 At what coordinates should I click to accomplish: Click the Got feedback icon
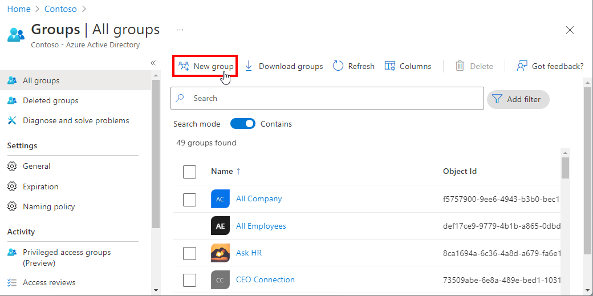[x=522, y=66]
